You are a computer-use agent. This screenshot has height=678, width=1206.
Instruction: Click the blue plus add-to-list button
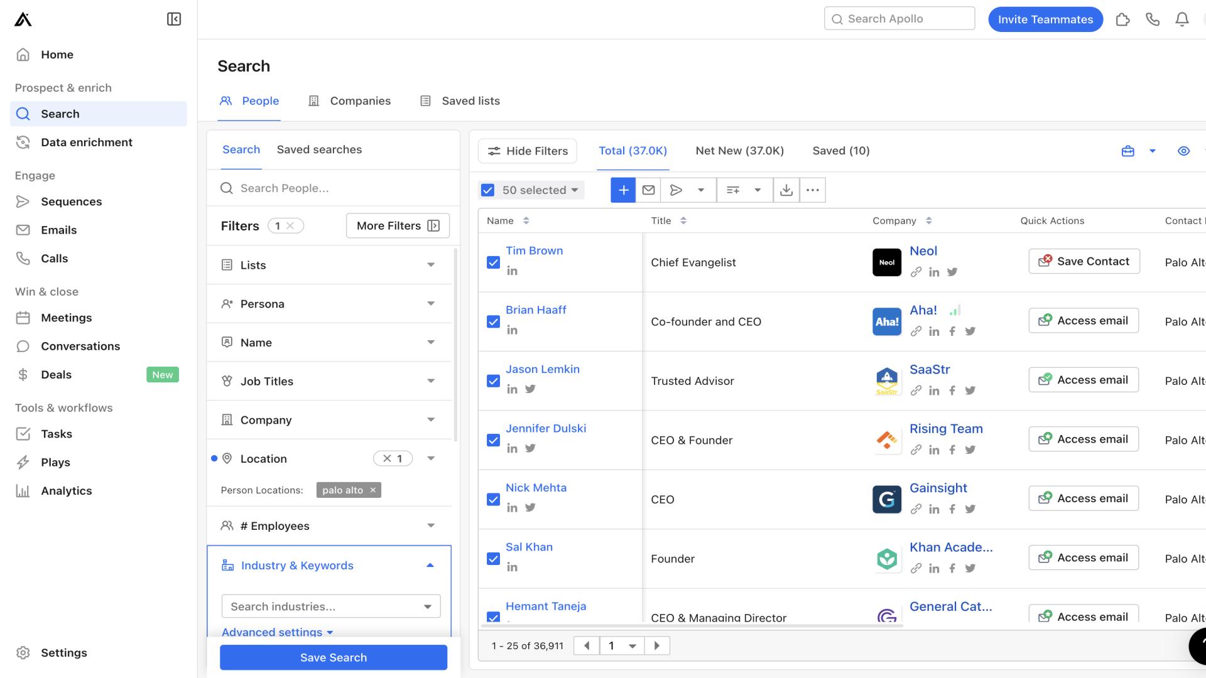623,190
